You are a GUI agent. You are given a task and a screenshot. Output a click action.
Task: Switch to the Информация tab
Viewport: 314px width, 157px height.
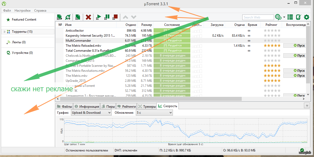click(87, 106)
